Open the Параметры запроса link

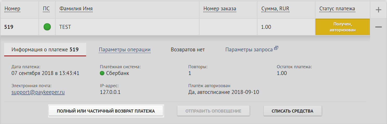pyautogui.click(x=249, y=50)
